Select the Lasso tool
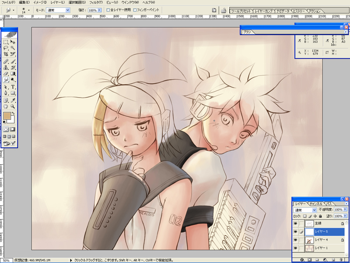Screen dimensions: 350x263 (6, 48)
